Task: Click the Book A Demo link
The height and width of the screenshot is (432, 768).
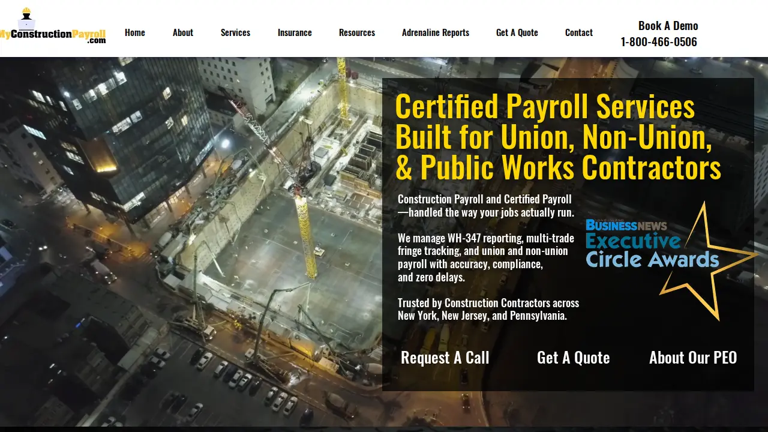Action: [668, 25]
